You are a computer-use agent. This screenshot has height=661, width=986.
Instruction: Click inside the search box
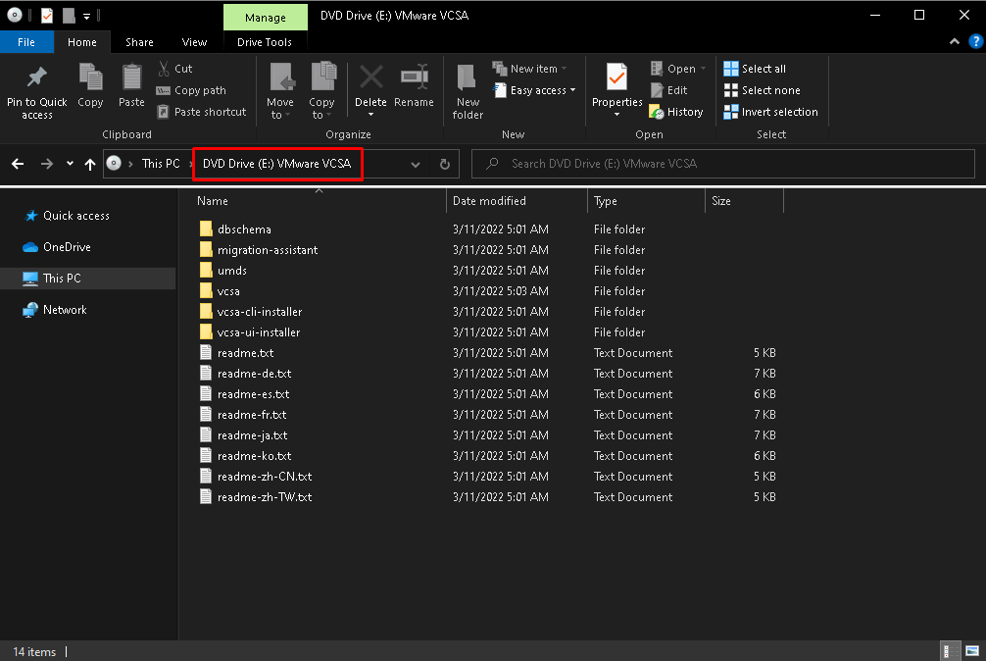[x=722, y=163]
